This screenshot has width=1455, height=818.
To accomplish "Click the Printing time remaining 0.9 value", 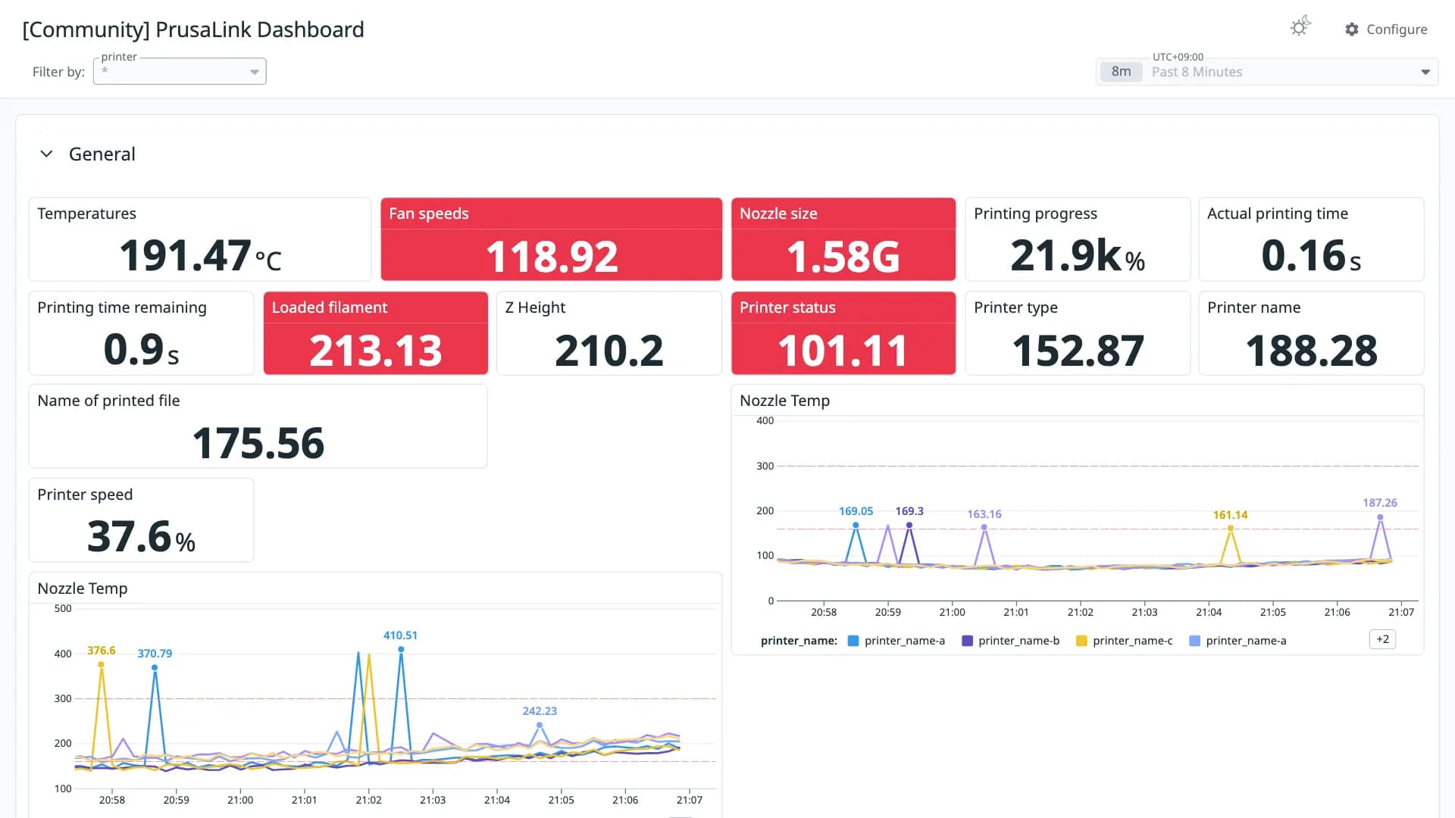I will click(x=141, y=349).
